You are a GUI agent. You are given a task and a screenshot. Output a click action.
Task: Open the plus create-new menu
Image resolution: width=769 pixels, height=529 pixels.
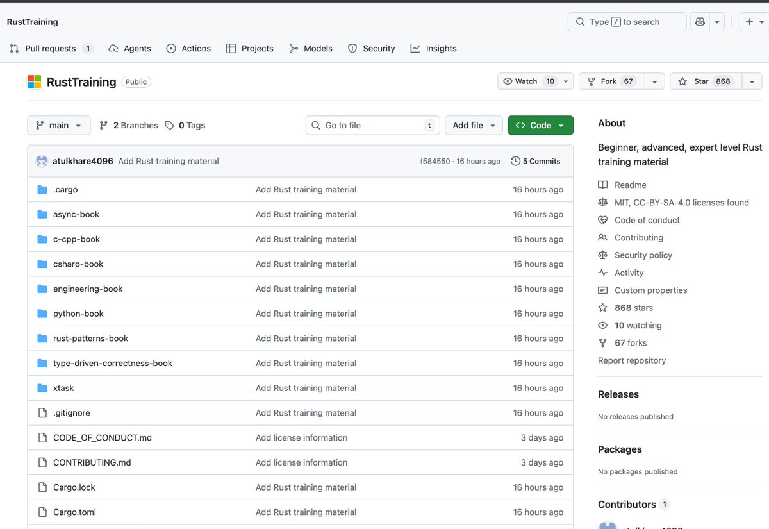click(755, 22)
